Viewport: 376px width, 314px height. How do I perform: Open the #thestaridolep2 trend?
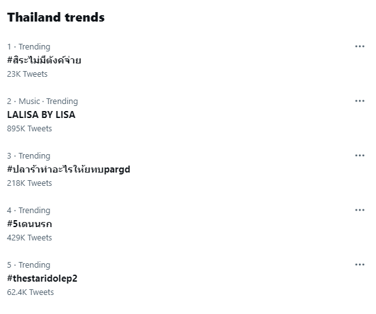point(42,278)
